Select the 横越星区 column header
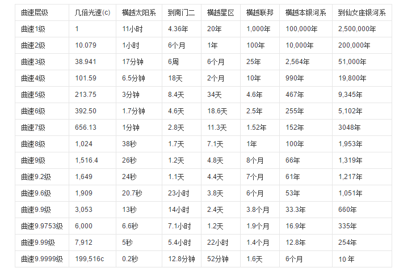 point(220,12)
